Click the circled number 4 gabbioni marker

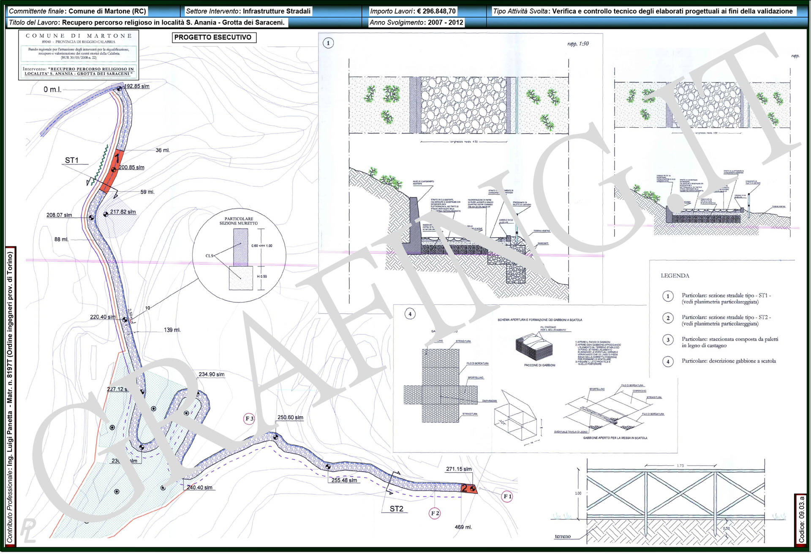(x=410, y=314)
